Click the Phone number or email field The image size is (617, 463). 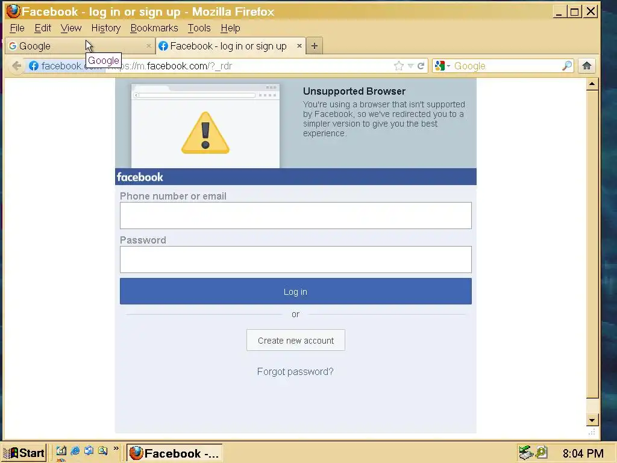tap(295, 215)
